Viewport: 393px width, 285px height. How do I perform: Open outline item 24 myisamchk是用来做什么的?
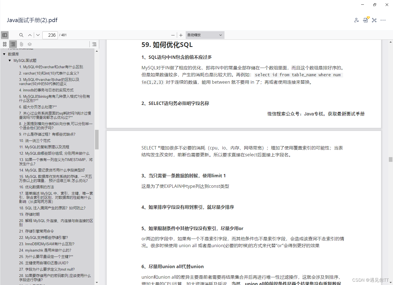pos(45,250)
